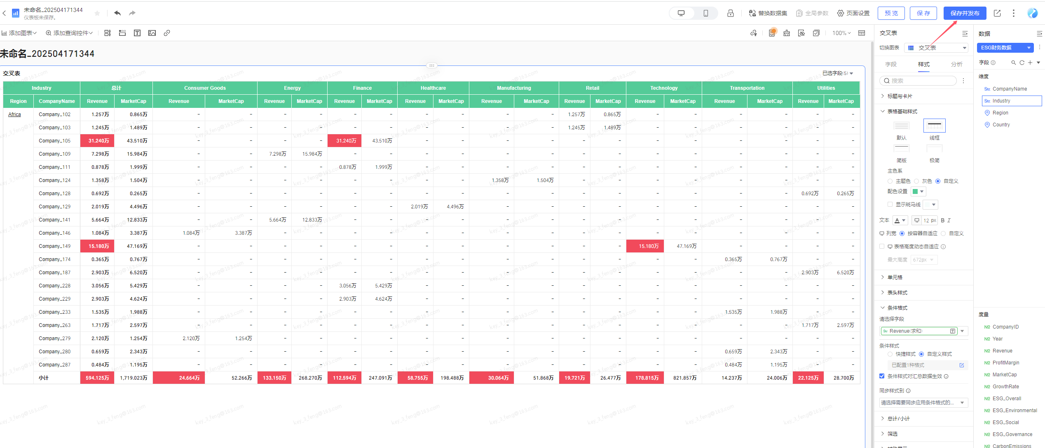The width and height of the screenshot is (1045, 448).
Task: Open the 配色设置 green color swatch
Action: pos(918,191)
